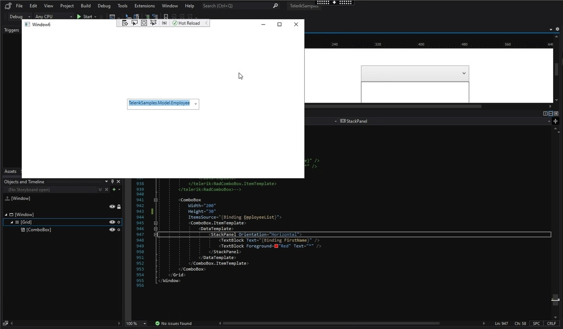
Task: Enable Track Focused Element icon
Action: point(153,23)
